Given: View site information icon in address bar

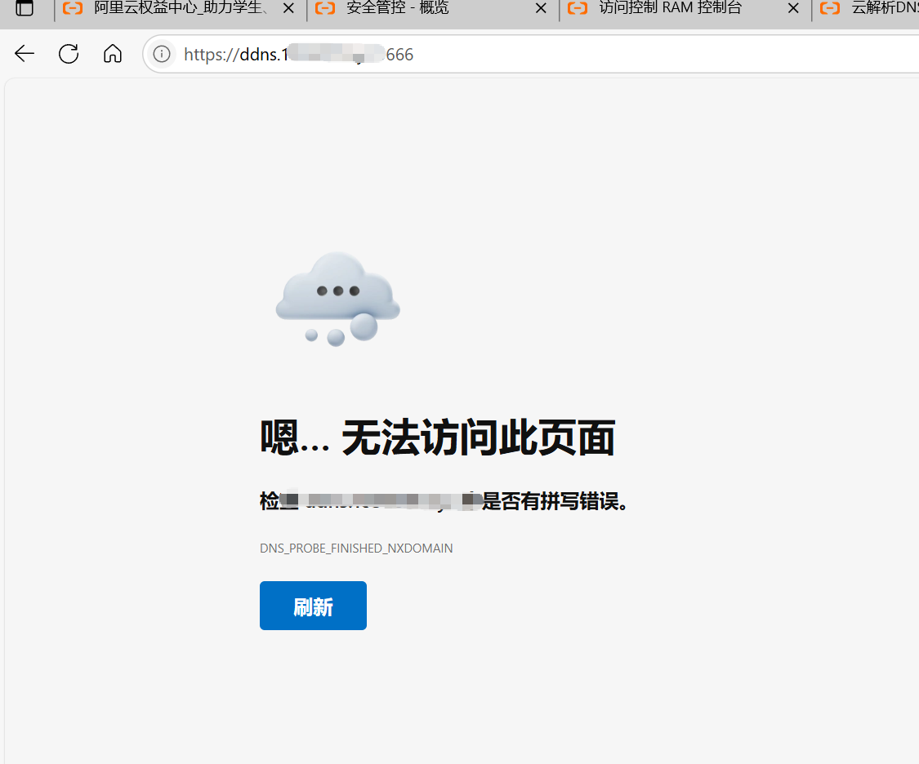Looking at the screenshot, I should [x=162, y=54].
